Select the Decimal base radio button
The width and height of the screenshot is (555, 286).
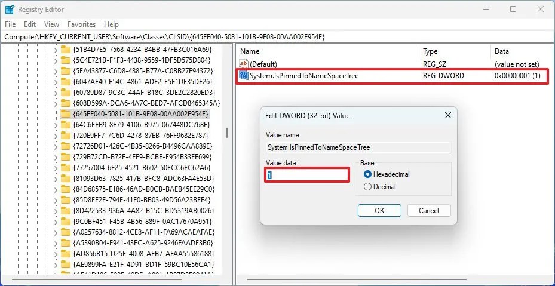[x=368, y=186]
